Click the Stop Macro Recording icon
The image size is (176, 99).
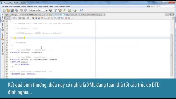tap(69, 18)
